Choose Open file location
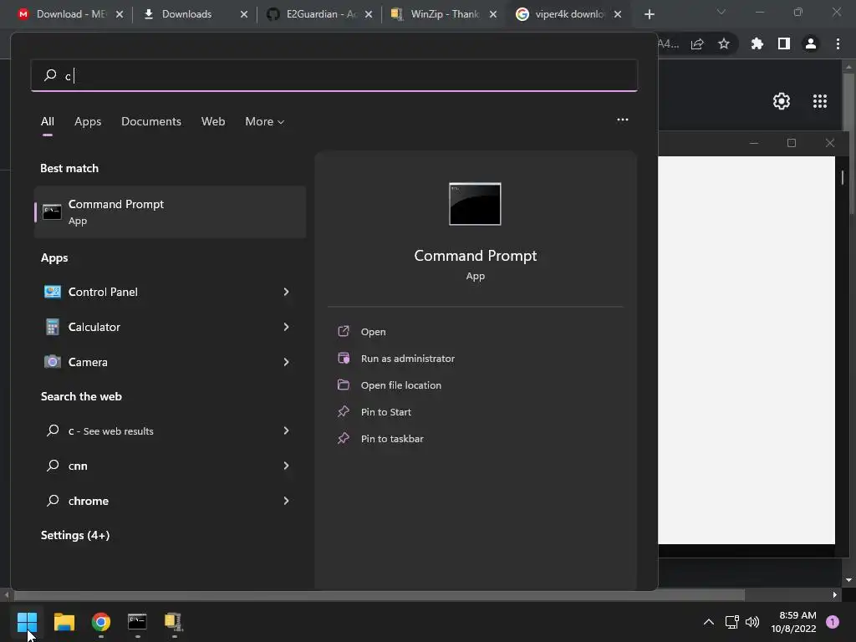The image size is (856, 642). pyautogui.click(x=400, y=385)
